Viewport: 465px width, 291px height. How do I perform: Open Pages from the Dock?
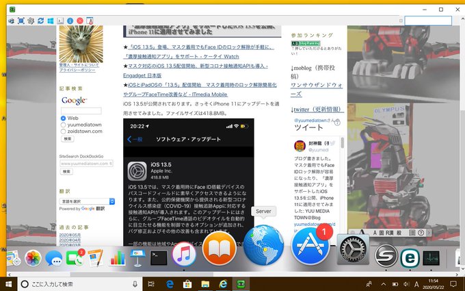(x=96, y=257)
